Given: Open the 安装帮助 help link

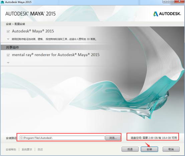Looking at the screenshot, I should (x=11, y=150).
